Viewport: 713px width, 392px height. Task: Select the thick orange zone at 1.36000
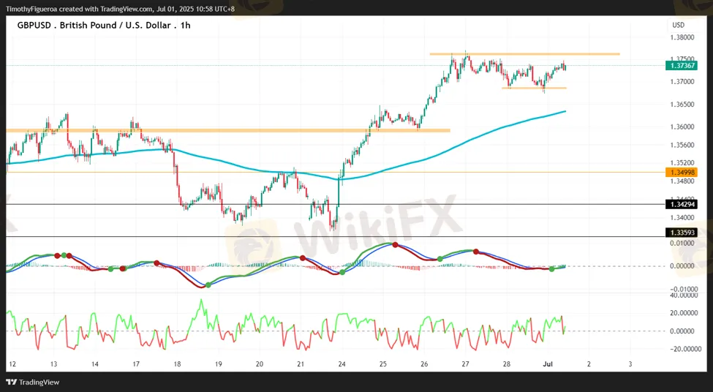227,130
